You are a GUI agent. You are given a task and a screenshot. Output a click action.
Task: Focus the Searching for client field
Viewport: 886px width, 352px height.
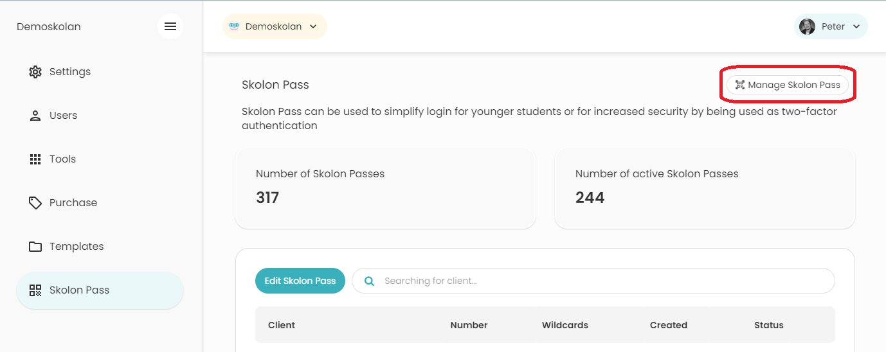pos(593,281)
